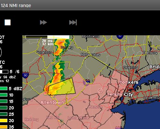
Task: Click the Allentown city label
Action: point(52,102)
